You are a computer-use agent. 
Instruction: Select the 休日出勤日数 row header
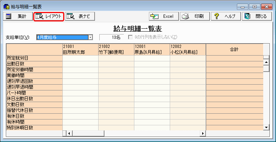pos(34,99)
